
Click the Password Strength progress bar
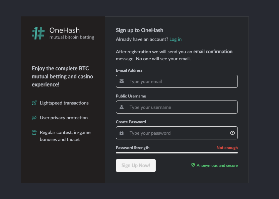(x=177, y=153)
